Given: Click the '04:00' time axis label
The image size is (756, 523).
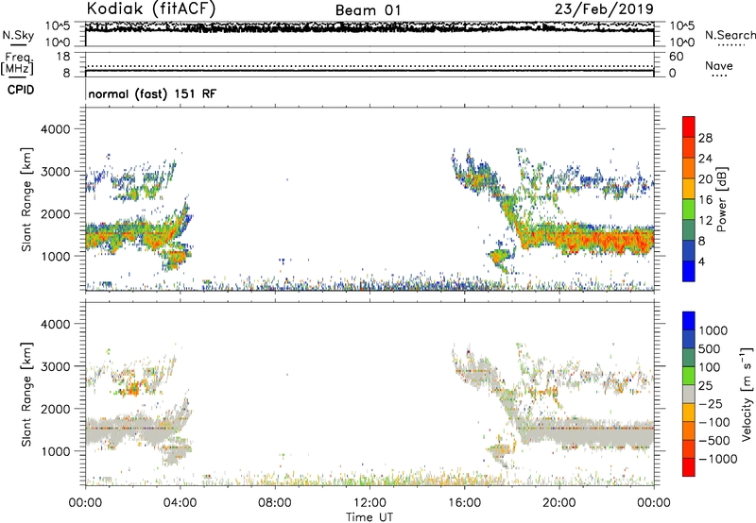Looking at the screenshot, I should (x=180, y=503).
